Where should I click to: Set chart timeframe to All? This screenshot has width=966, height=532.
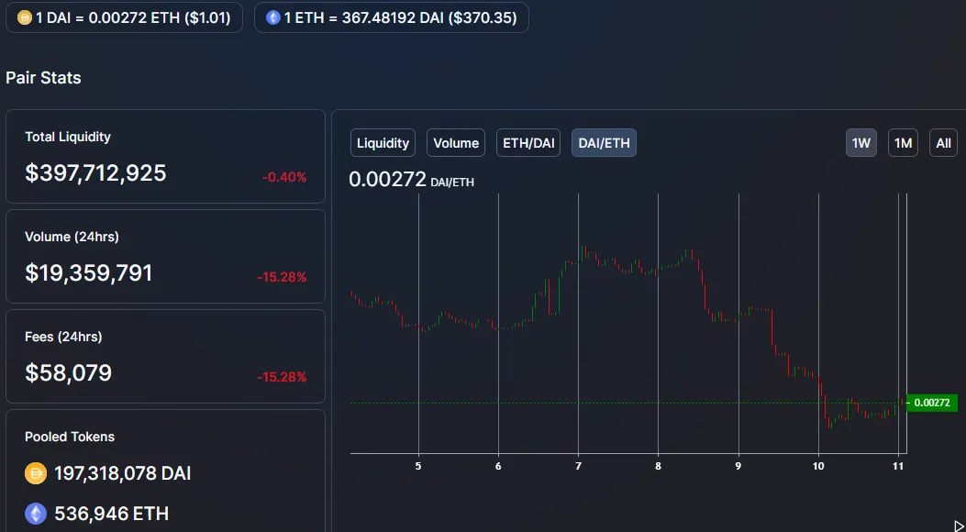point(943,143)
